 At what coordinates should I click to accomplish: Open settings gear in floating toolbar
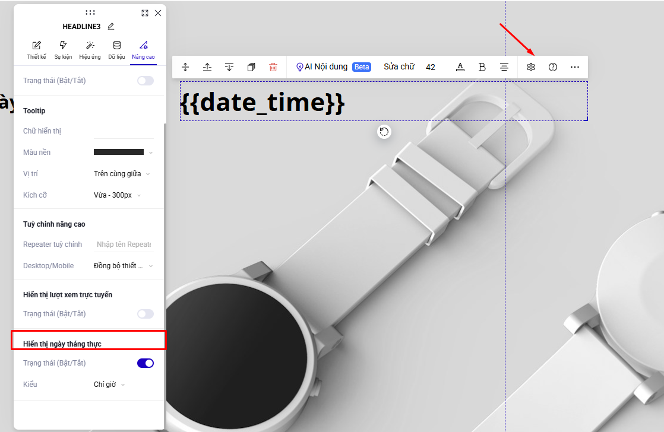531,67
